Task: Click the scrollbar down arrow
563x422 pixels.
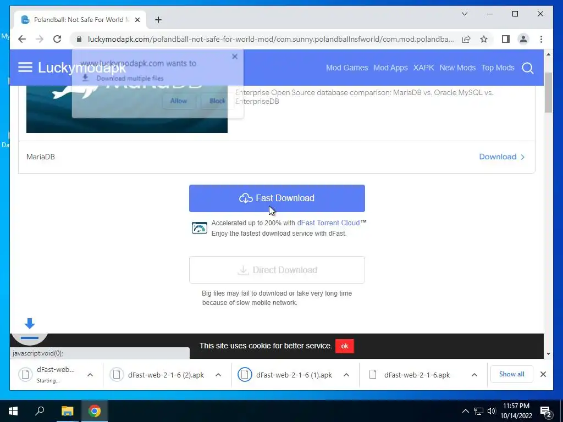Action: [x=548, y=354]
